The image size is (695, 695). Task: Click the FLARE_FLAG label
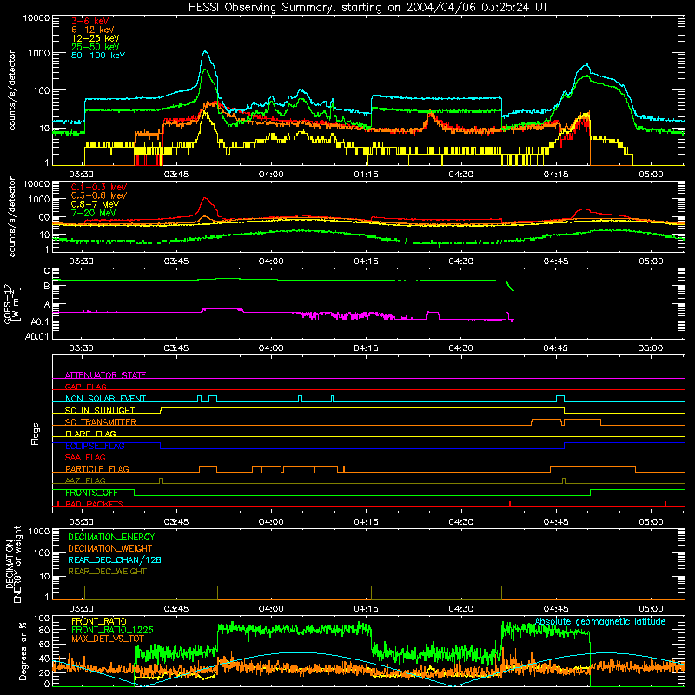90,434
